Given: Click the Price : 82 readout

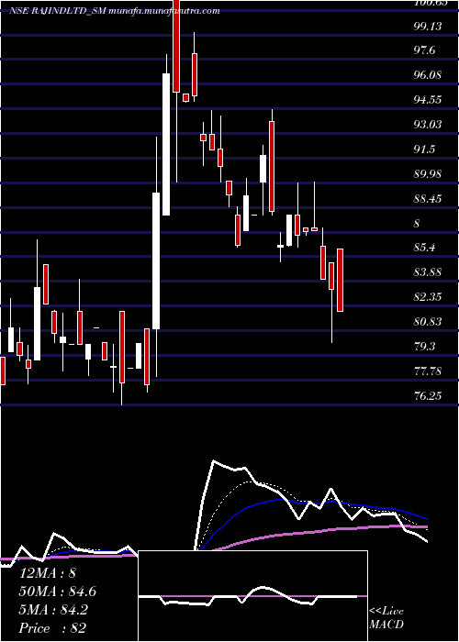Looking at the screenshot, I should pyautogui.click(x=53, y=628).
